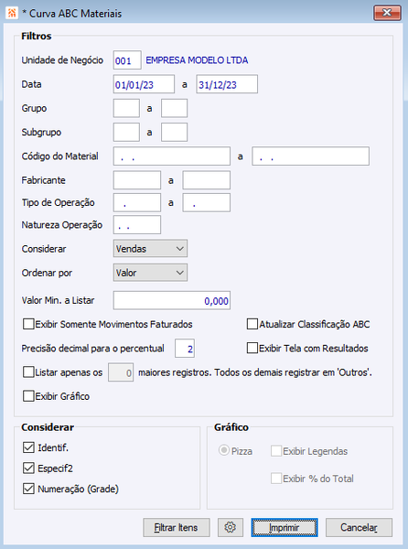Image resolution: width=408 pixels, height=549 pixels.
Task: Click the first Subgrupo input field
Action: 126,132
